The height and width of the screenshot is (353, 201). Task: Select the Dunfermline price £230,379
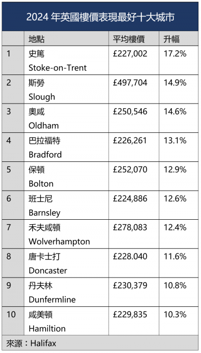click(x=130, y=286)
